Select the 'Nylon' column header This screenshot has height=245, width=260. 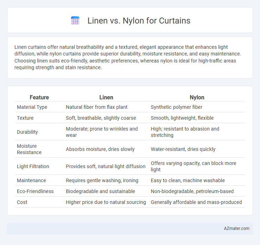pyautogui.click(x=197, y=98)
